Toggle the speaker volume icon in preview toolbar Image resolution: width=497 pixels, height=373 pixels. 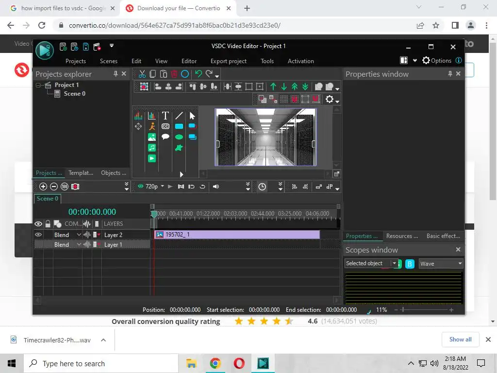tap(216, 186)
